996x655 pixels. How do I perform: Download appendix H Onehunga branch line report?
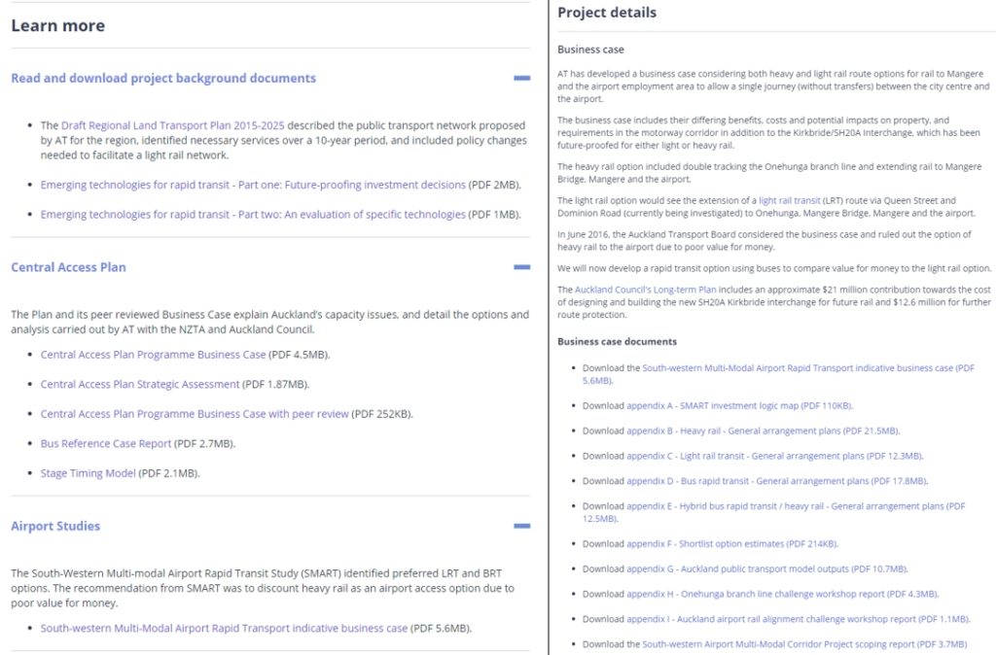(782, 594)
